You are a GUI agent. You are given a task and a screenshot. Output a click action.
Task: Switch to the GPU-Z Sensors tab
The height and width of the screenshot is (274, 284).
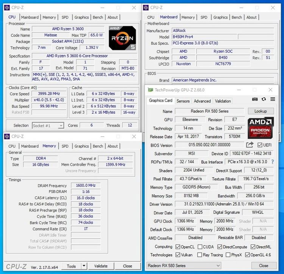183,101
